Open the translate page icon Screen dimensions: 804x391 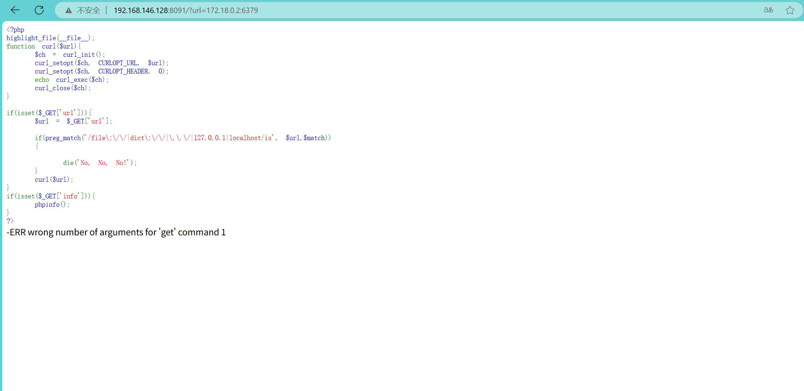pos(768,10)
